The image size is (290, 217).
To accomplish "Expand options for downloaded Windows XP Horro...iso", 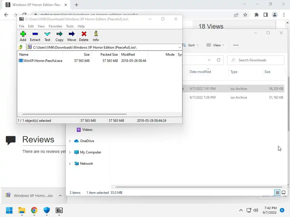I will 60,196.
